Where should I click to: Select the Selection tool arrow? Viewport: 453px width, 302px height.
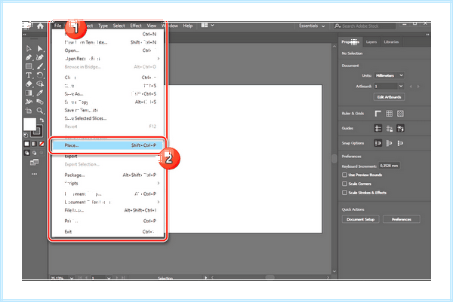[29, 48]
